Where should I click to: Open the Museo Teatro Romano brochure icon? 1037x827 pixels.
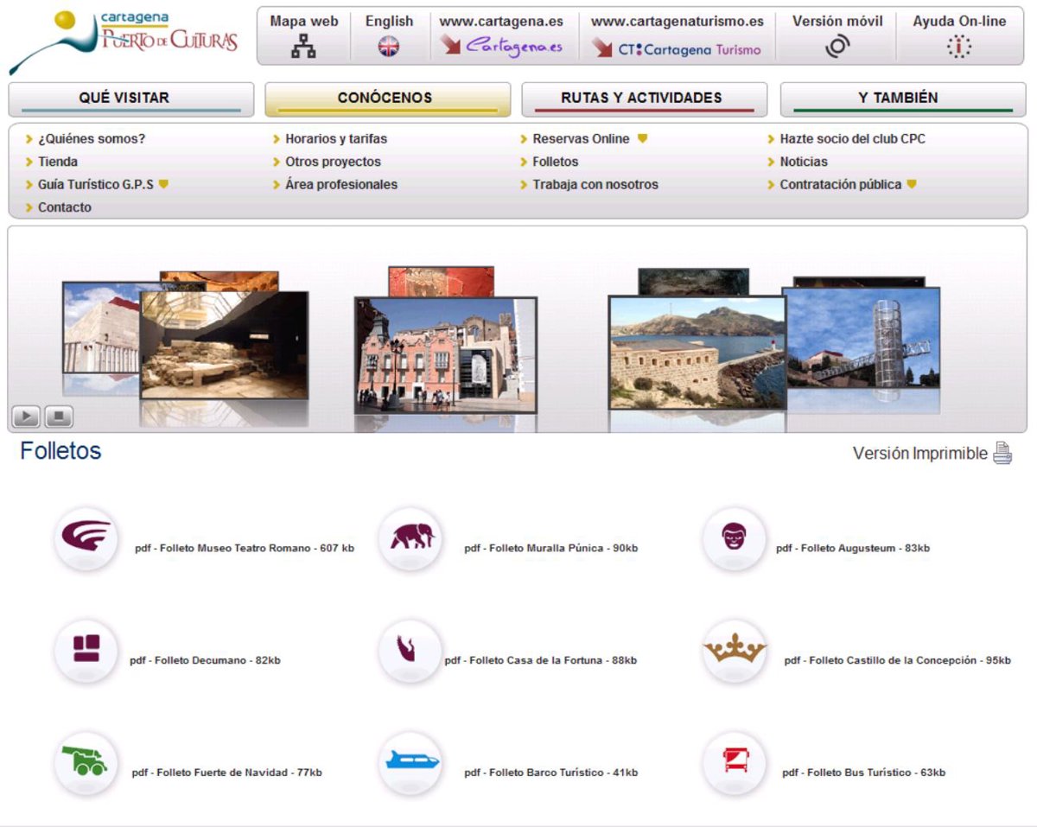(86, 538)
